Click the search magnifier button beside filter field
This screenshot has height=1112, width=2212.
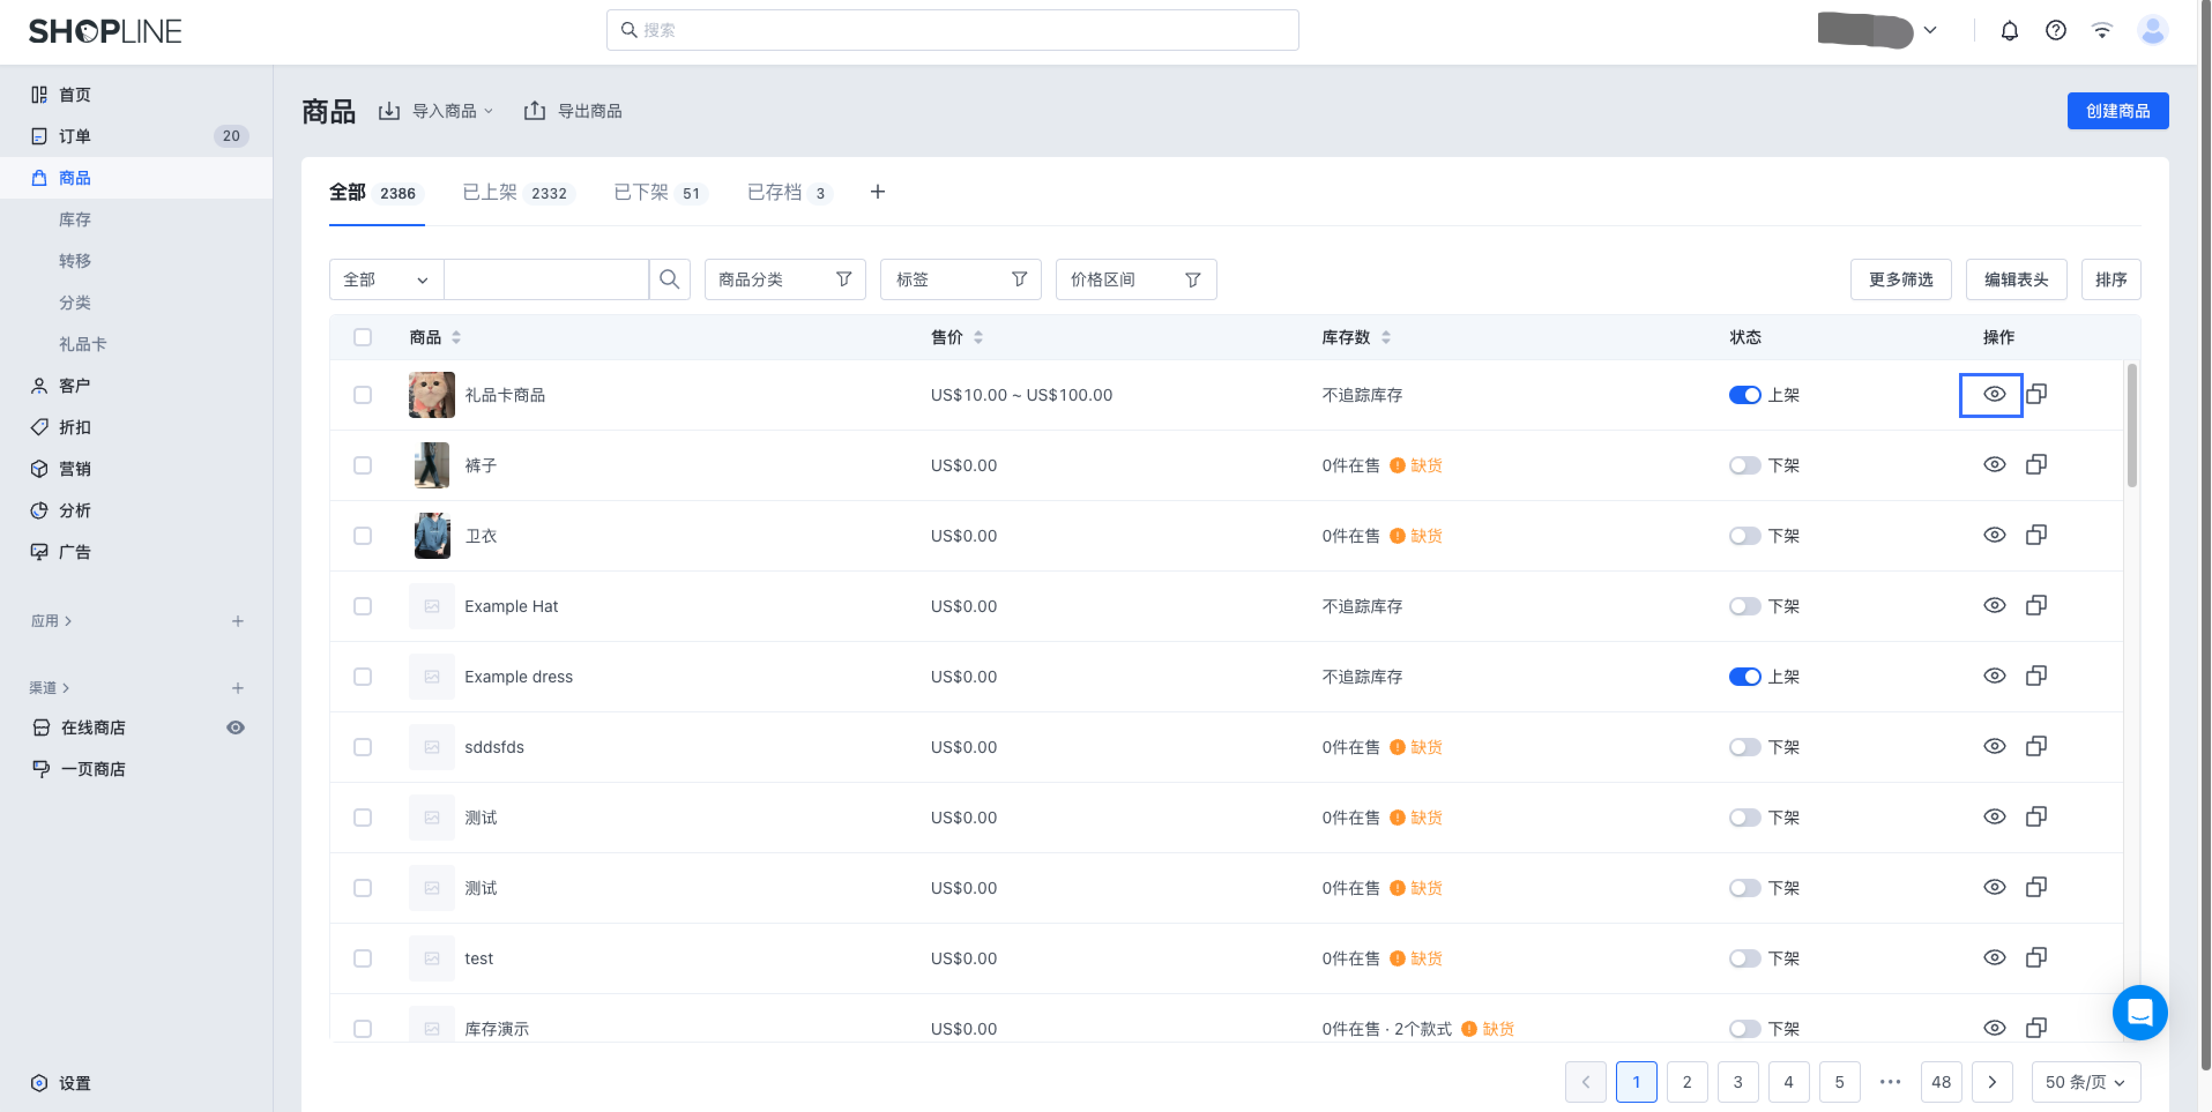669,279
